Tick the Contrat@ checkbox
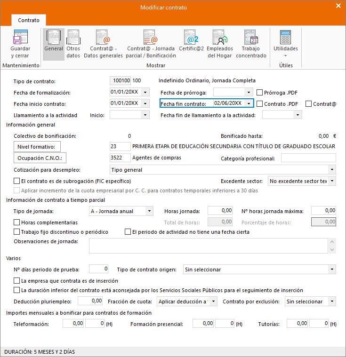This screenshot has height=357, width=346. (309, 104)
